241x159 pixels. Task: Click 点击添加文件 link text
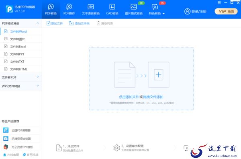tap(129, 97)
